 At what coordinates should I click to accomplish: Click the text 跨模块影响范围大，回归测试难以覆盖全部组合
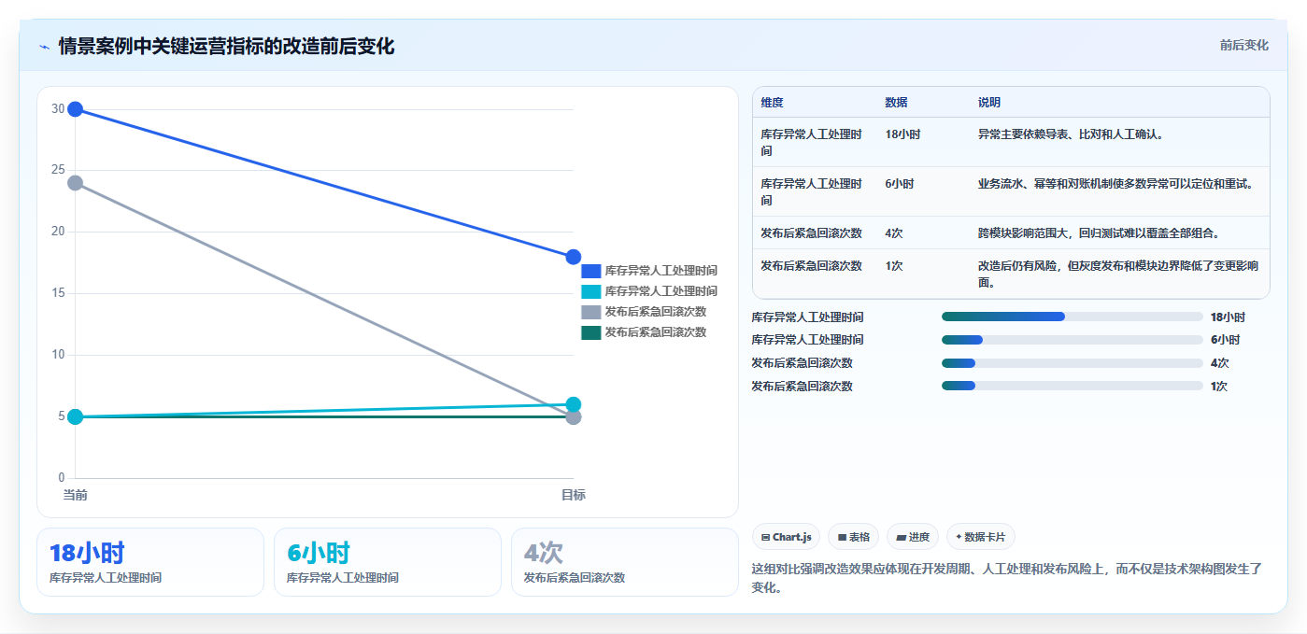coord(1099,232)
